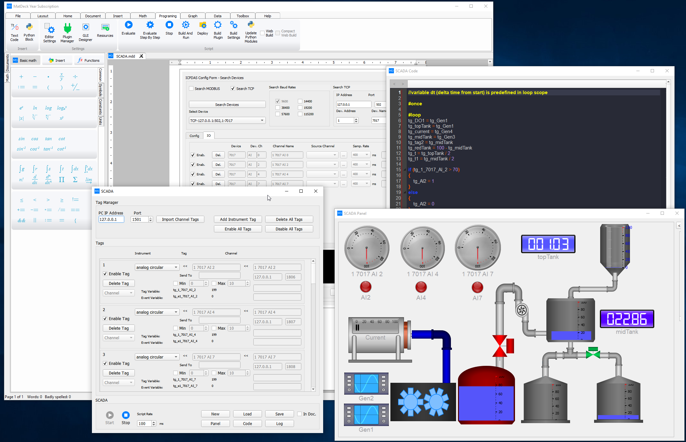686x442 pixels.
Task: Enable the Search MODBUS checkbox
Action: (x=191, y=88)
